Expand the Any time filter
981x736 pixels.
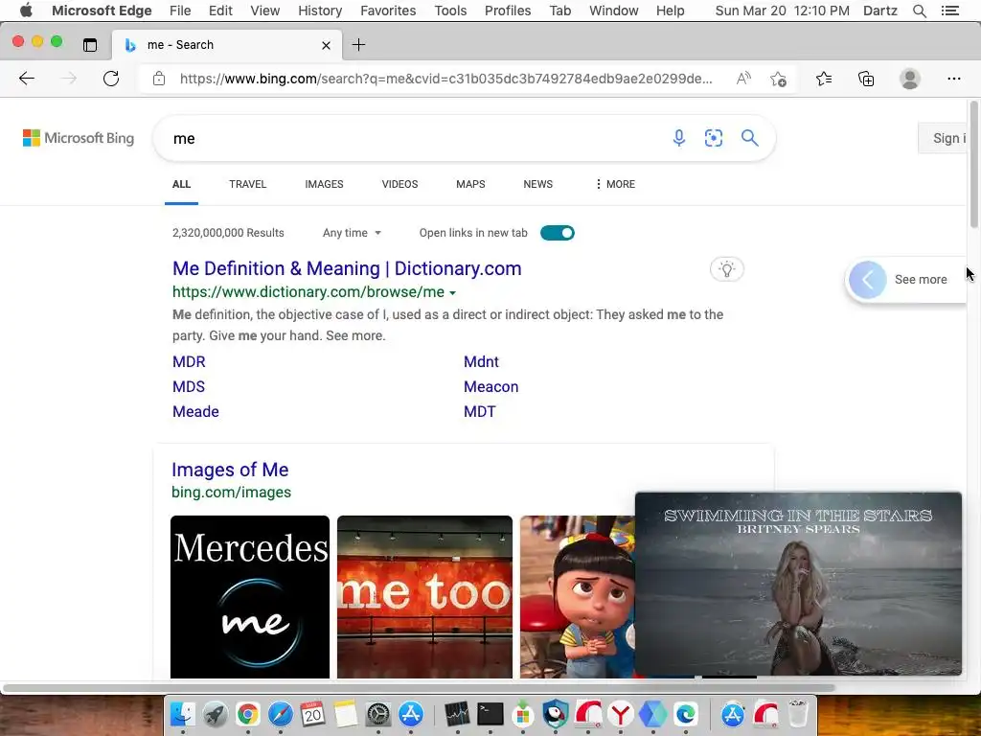[x=352, y=233]
